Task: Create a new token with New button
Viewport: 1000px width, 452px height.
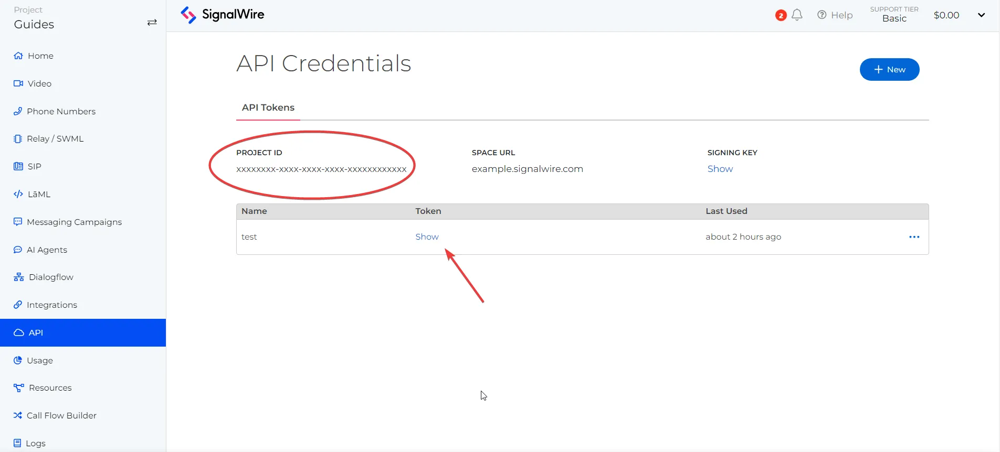Action: [889, 69]
